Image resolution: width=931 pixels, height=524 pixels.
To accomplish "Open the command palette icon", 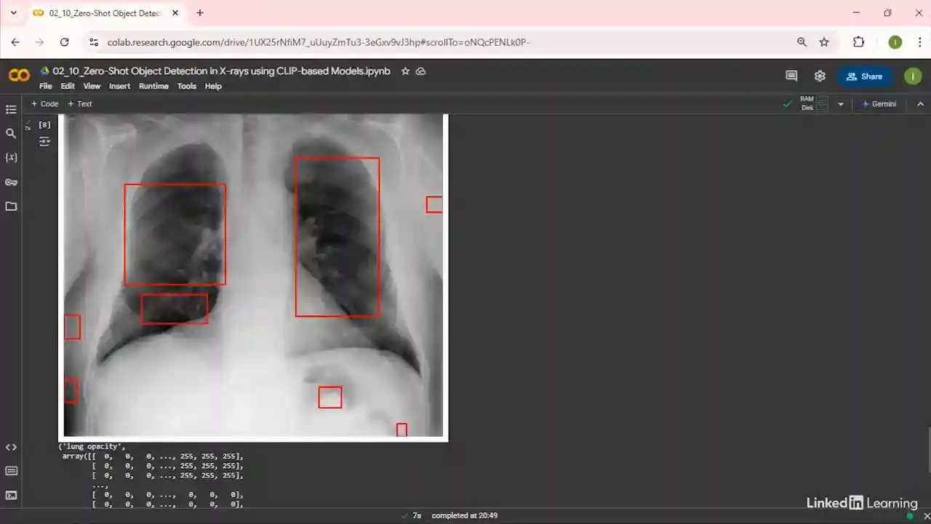I will point(11,472).
